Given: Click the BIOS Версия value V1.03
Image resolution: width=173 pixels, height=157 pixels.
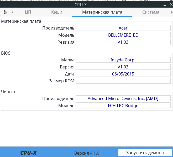Looking at the screenshot, I should pyautogui.click(x=123, y=67).
